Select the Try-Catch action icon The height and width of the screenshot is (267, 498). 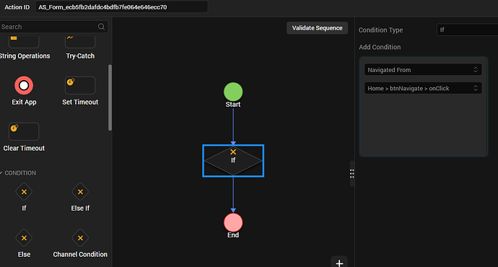coord(80,42)
